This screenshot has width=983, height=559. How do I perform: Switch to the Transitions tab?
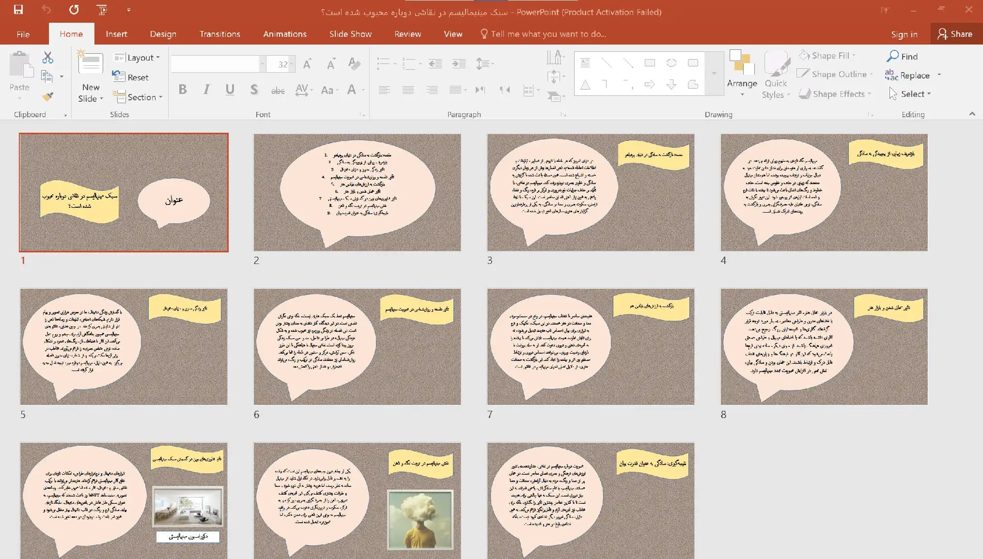(x=220, y=34)
